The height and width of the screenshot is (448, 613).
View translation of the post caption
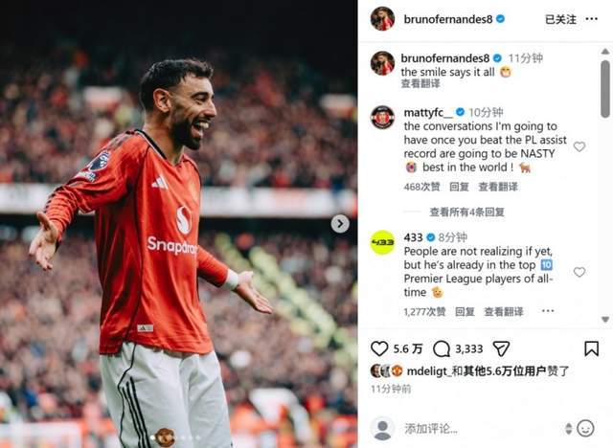tap(420, 83)
